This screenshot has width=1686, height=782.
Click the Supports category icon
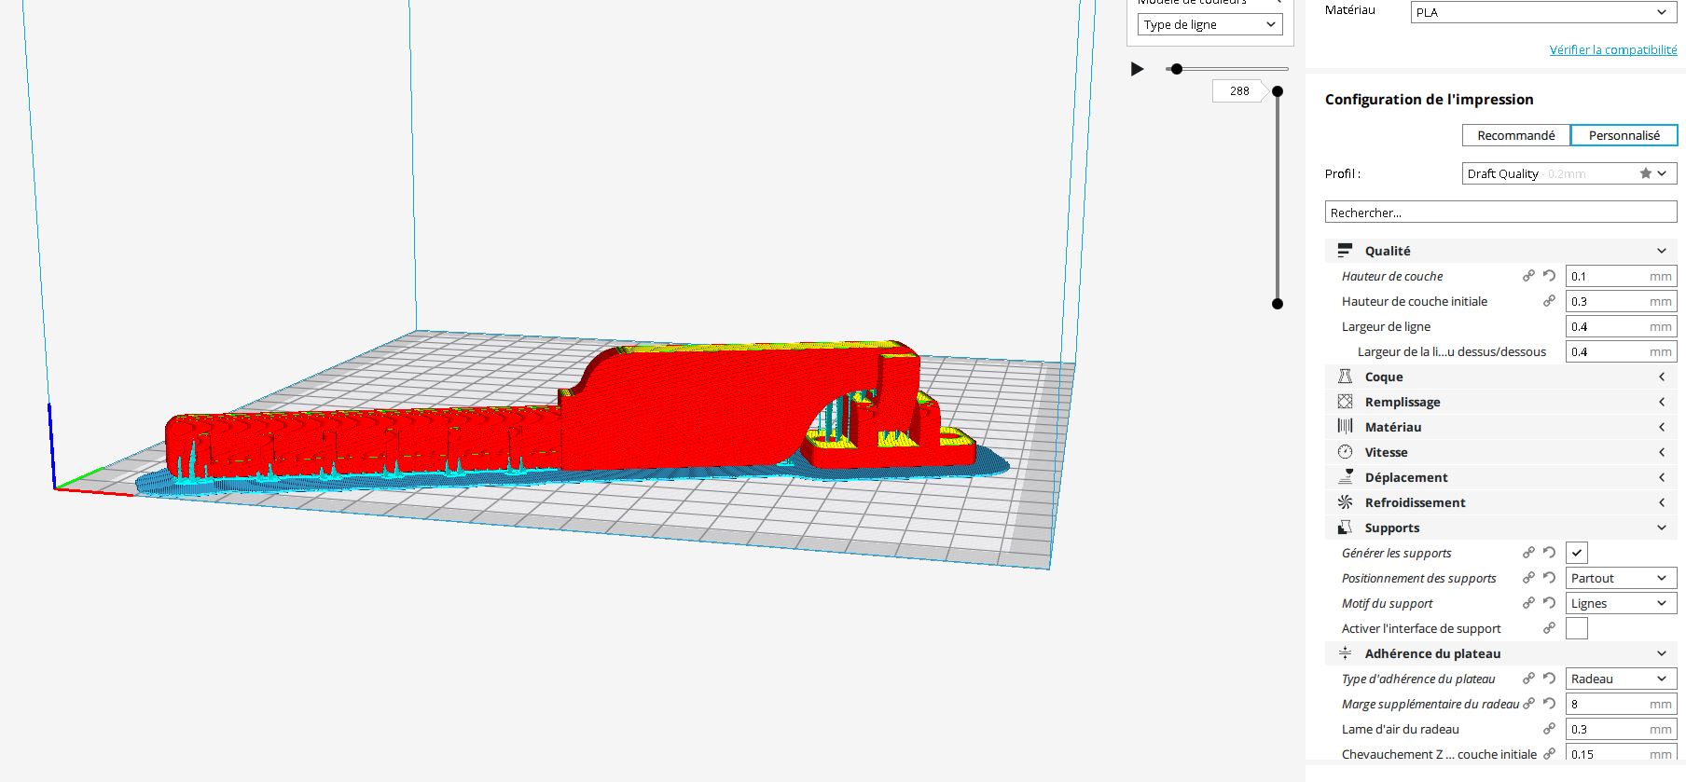point(1345,528)
